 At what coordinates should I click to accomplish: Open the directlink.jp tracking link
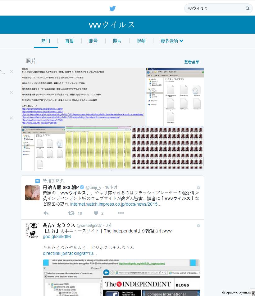[x=70, y=253]
